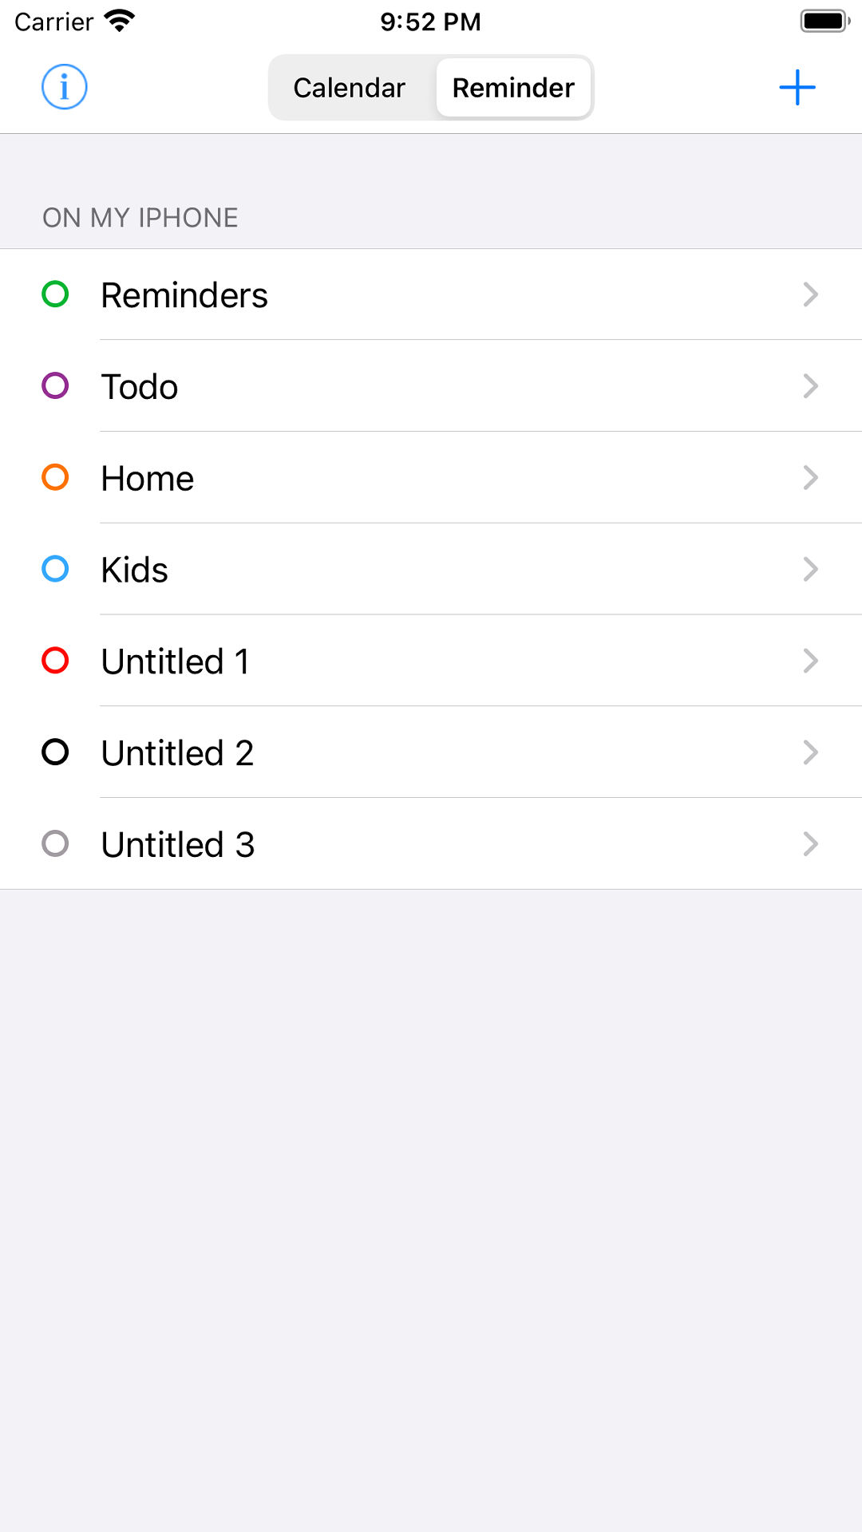Image resolution: width=862 pixels, height=1532 pixels.
Task: Click the green circle beside Reminders
Action: [55, 294]
